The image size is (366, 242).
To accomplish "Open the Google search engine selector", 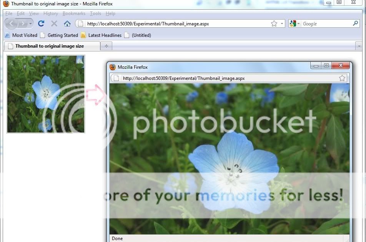I will pos(294,23).
